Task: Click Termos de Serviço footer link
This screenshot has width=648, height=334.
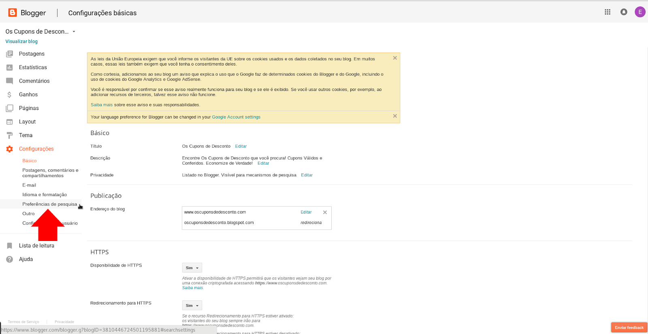Action: click(23, 322)
